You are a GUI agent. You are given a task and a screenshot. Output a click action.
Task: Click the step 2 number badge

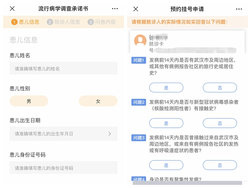point(50,22)
